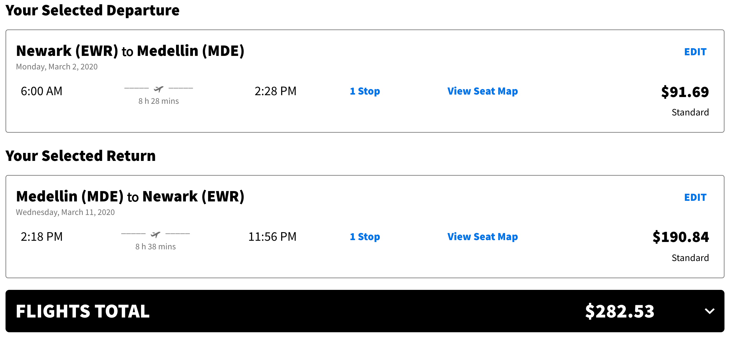Expand the Flights Total chevron
The image size is (730, 339).
pos(709,311)
